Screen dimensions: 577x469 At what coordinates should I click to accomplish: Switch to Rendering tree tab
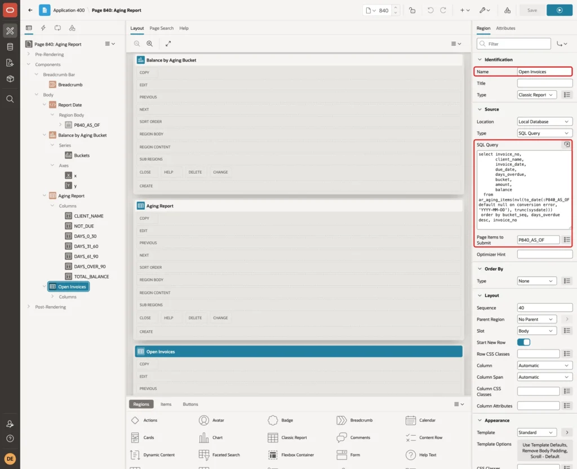(29, 28)
